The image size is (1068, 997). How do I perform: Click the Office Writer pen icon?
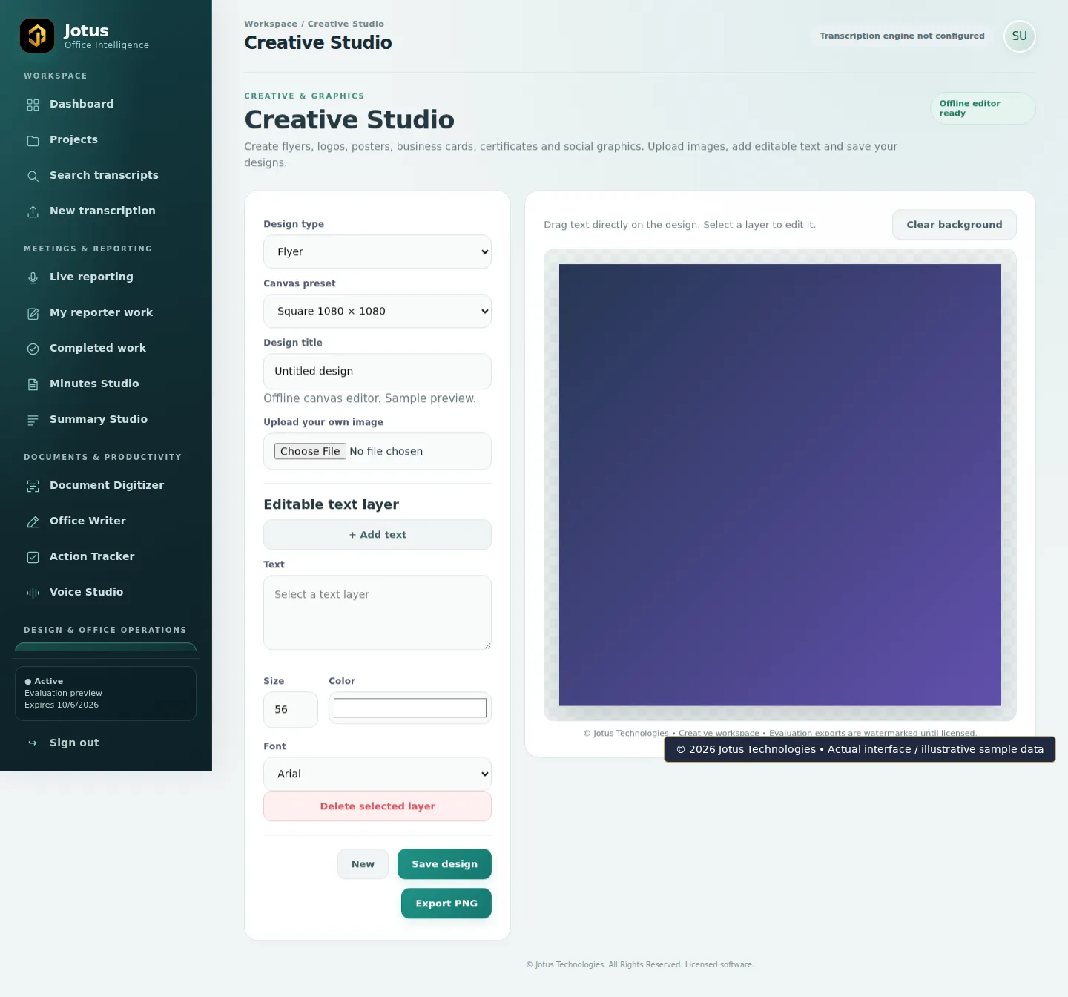point(33,521)
